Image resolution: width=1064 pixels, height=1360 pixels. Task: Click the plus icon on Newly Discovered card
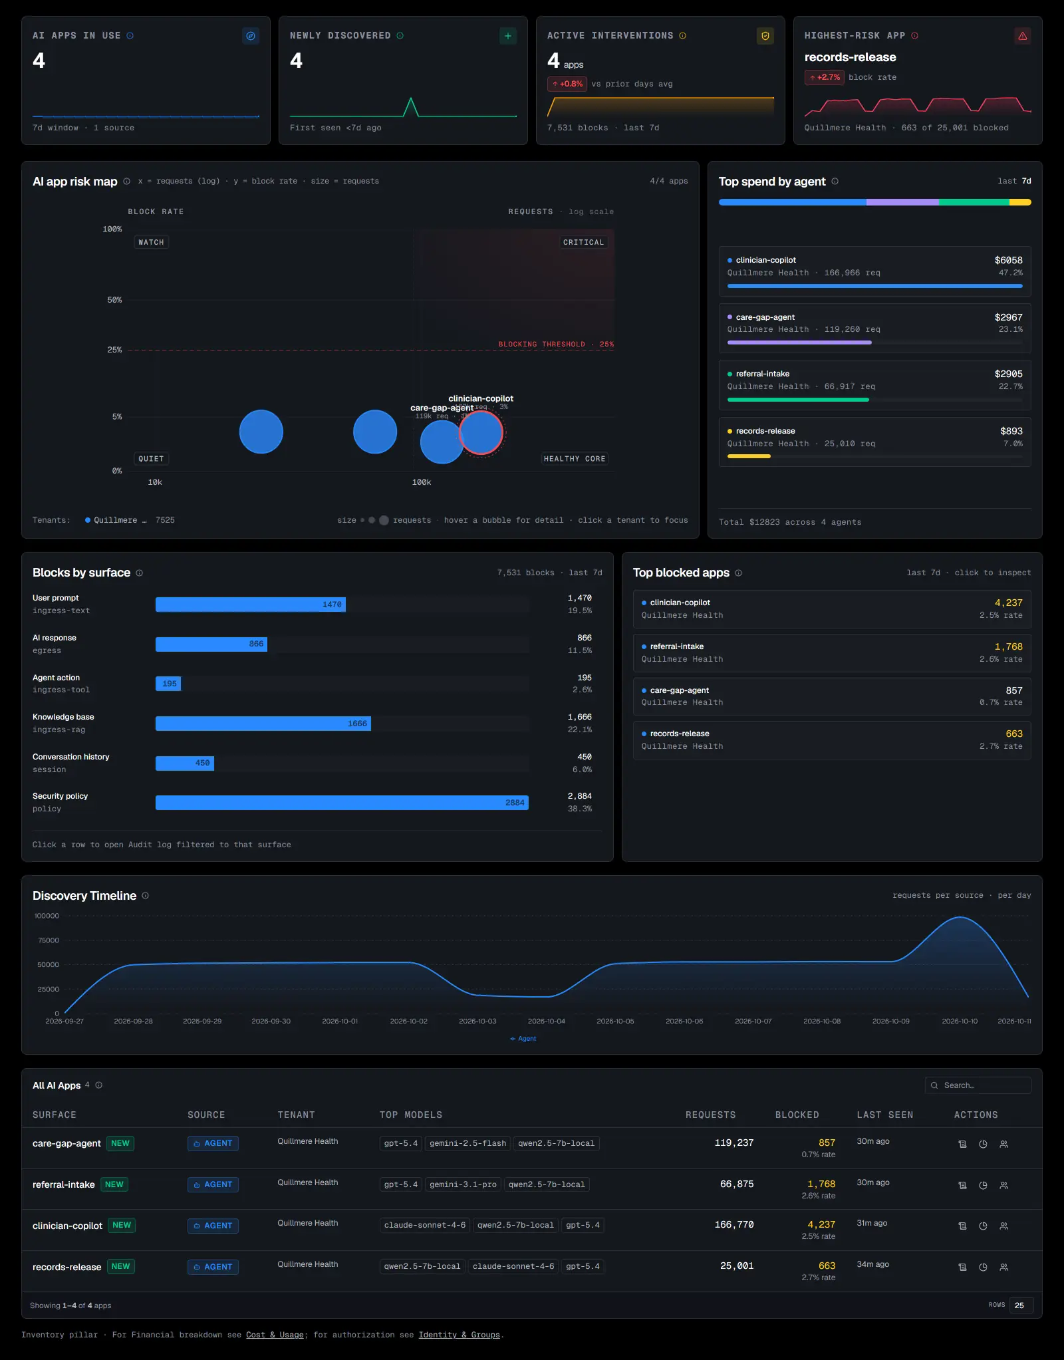[508, 36]
